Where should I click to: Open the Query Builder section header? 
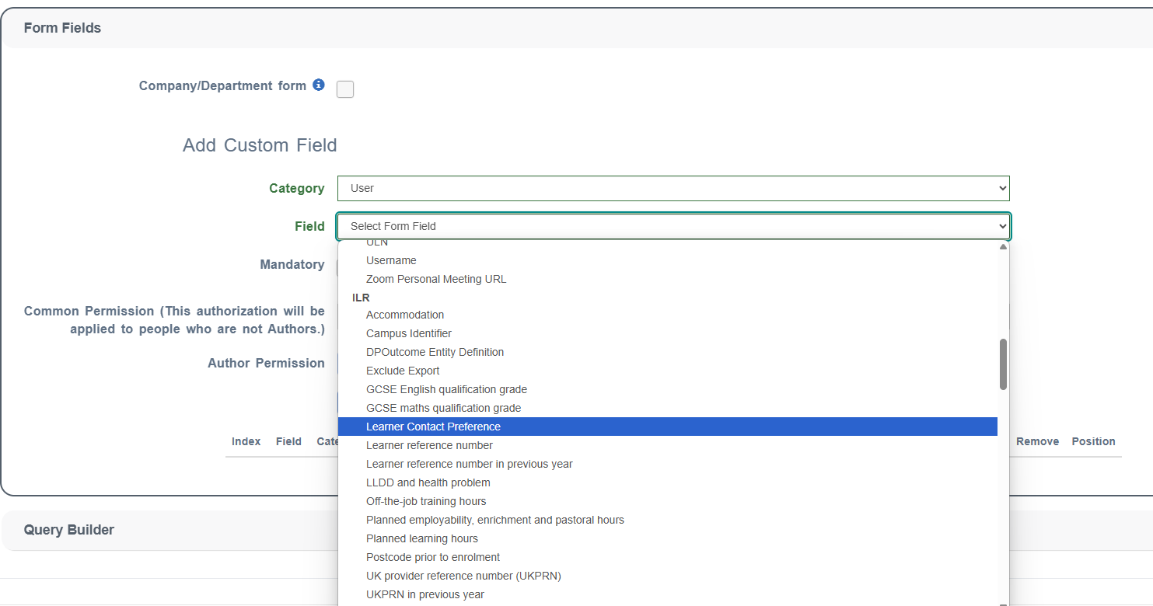pyautogui.click(x=577, y=530)
